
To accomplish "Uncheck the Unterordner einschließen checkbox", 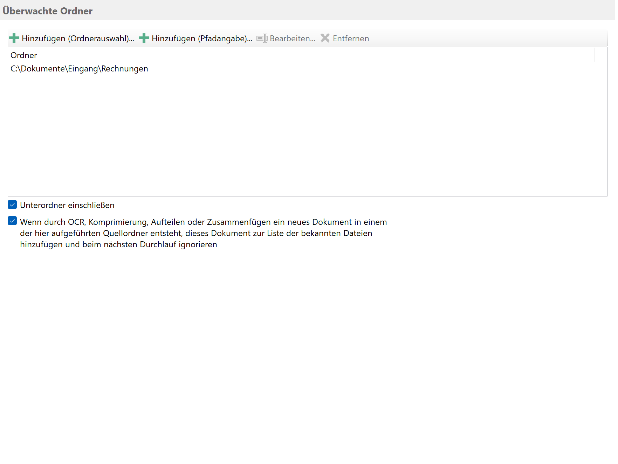I will 12,205.
